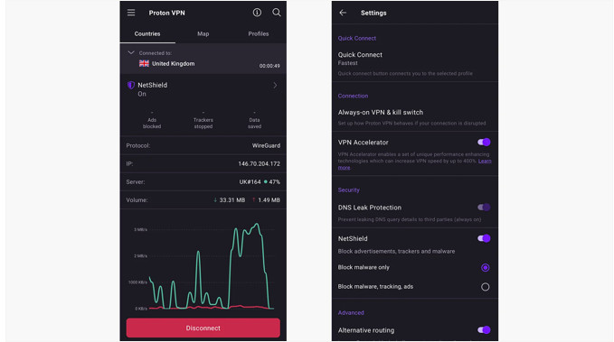
Task: Switch to the Map tab
Action: coord(203,33)
